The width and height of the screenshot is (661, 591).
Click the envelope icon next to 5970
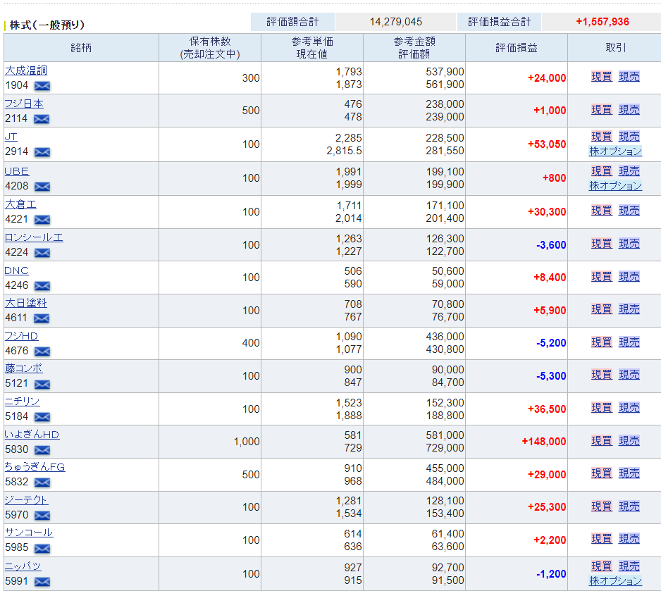tap(42, 515)
